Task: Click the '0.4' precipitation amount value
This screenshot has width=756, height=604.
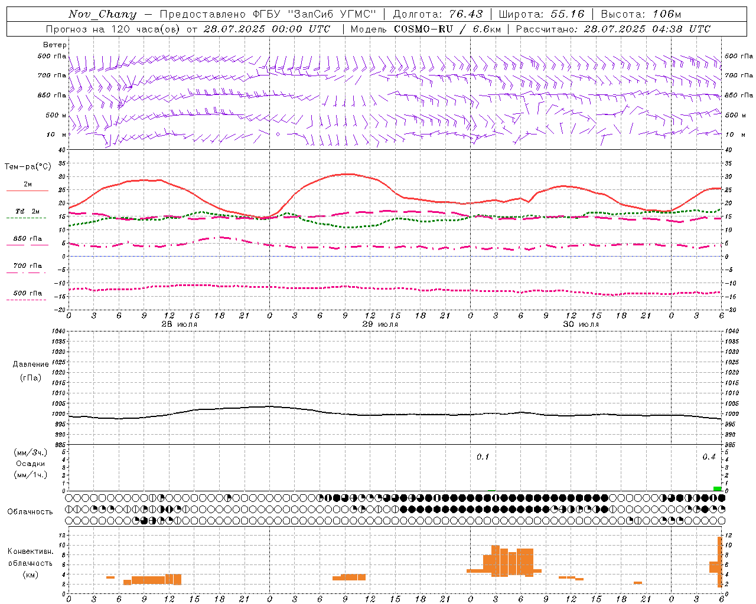Action: point(709,457)
